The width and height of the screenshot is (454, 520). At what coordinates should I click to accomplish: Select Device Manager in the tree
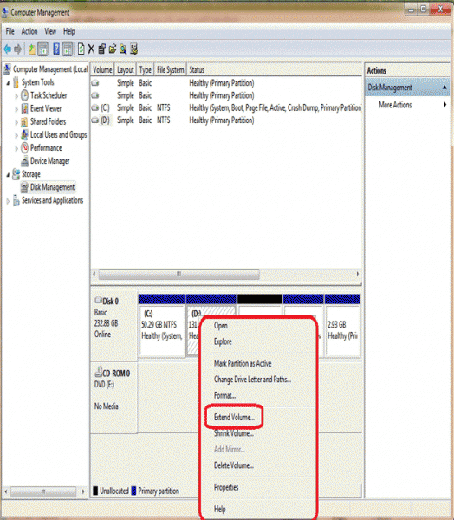pyautogui.click(x=49, y=161)
